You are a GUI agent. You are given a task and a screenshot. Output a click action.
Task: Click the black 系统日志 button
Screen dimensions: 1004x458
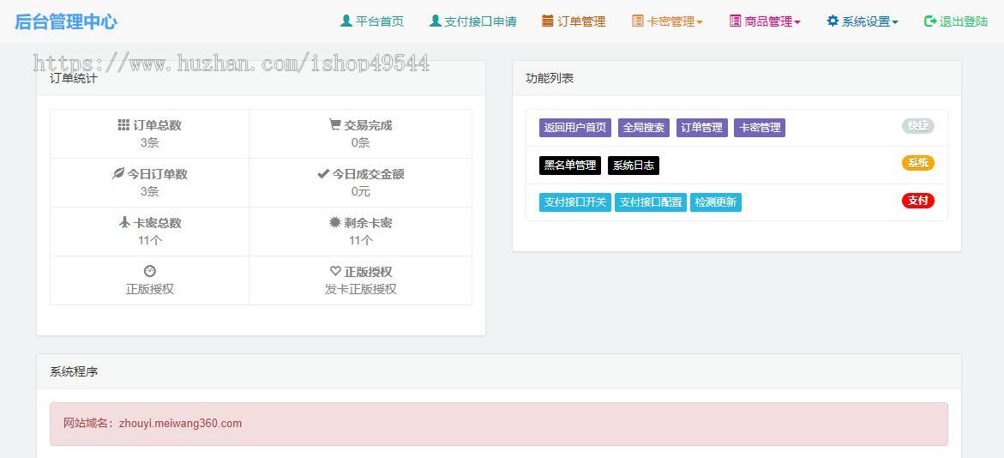click(634, 166)
